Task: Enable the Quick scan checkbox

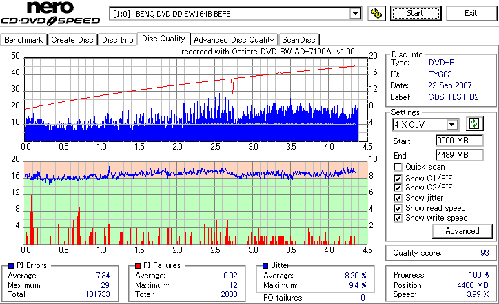Action: pos(398,167)
